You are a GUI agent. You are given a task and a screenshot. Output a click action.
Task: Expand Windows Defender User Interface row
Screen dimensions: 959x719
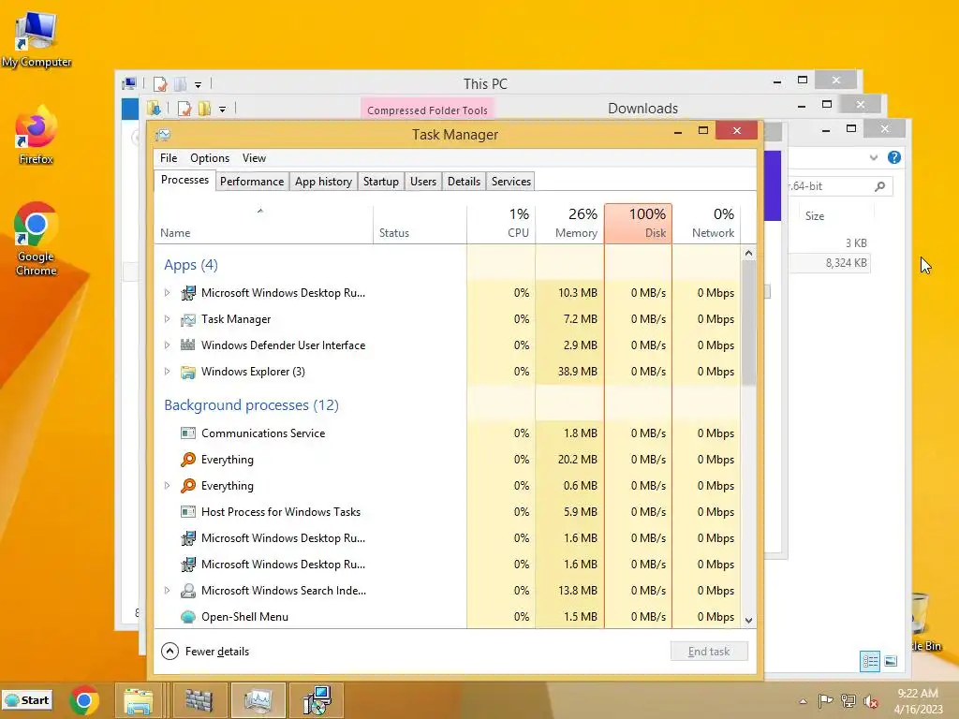(x=167, y=345)
